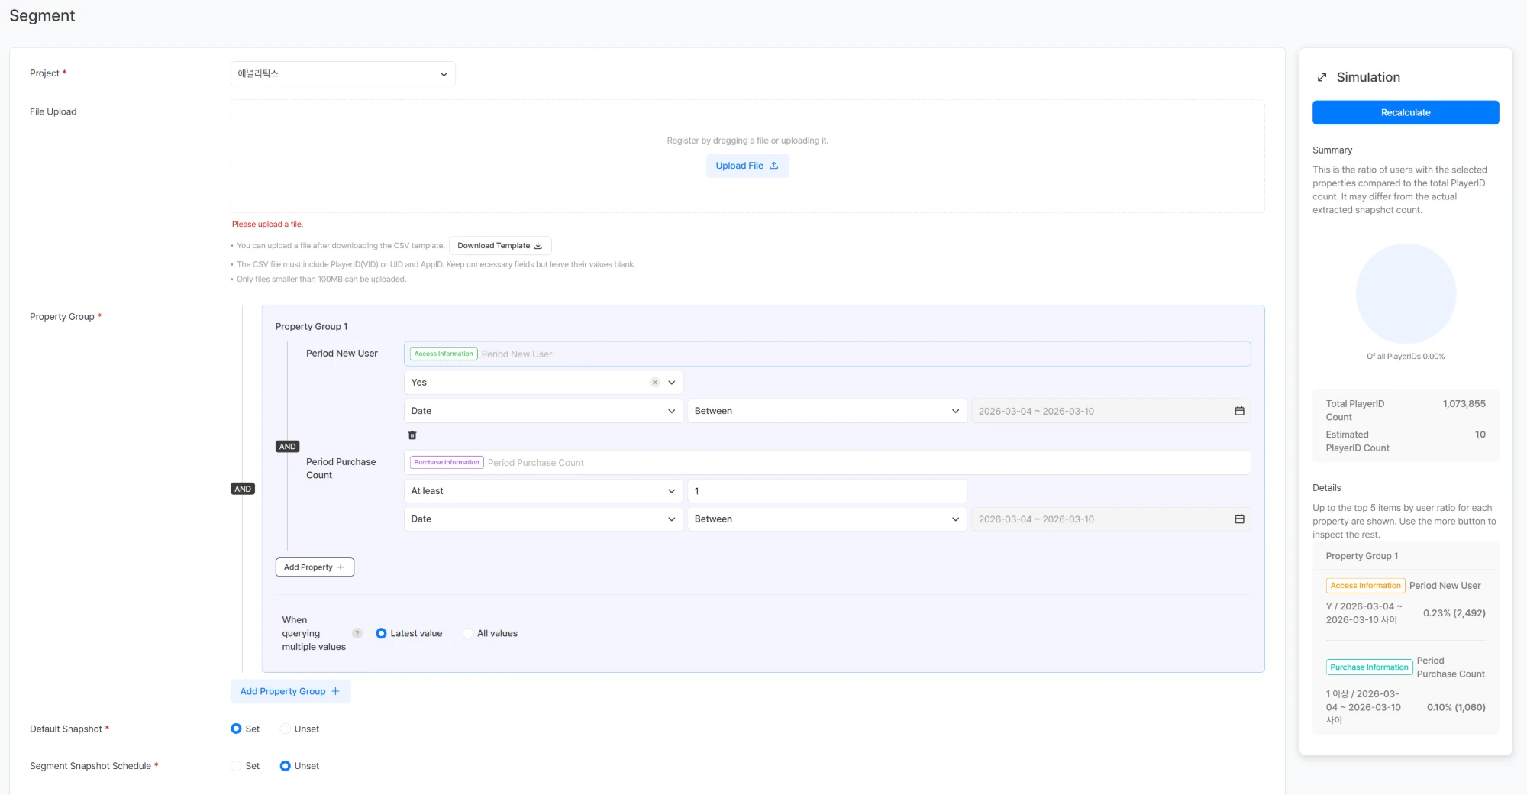Image resolution: width=1527 pixels, height=795 pixels.
Task: Open Between dropdown under Period New User
Action: click(827, 411)
